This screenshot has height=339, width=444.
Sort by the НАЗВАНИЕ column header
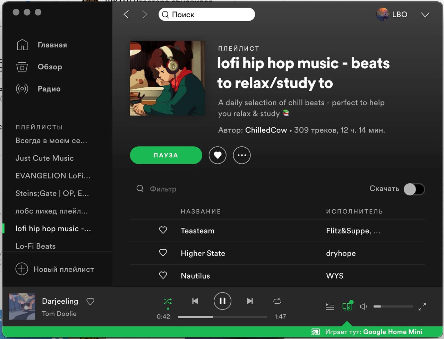coord(201,211)
